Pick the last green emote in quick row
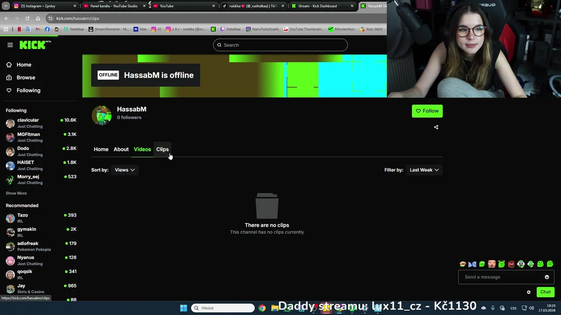The width and height of the screenshot is (561, 315). tap(550, 264)
